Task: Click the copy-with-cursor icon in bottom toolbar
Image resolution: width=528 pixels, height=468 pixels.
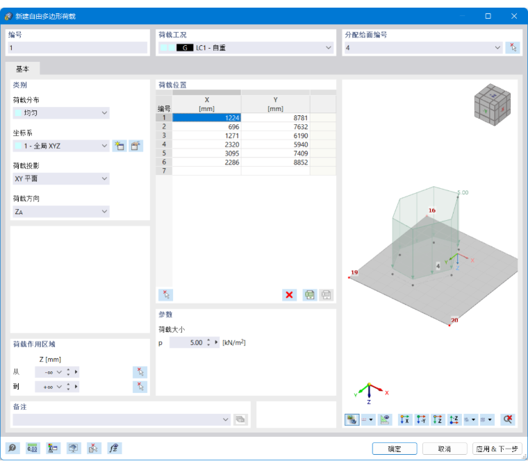Action: pyautogui.click(x=94, y=448)
